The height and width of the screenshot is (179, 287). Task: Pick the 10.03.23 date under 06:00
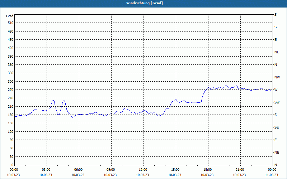78,175
